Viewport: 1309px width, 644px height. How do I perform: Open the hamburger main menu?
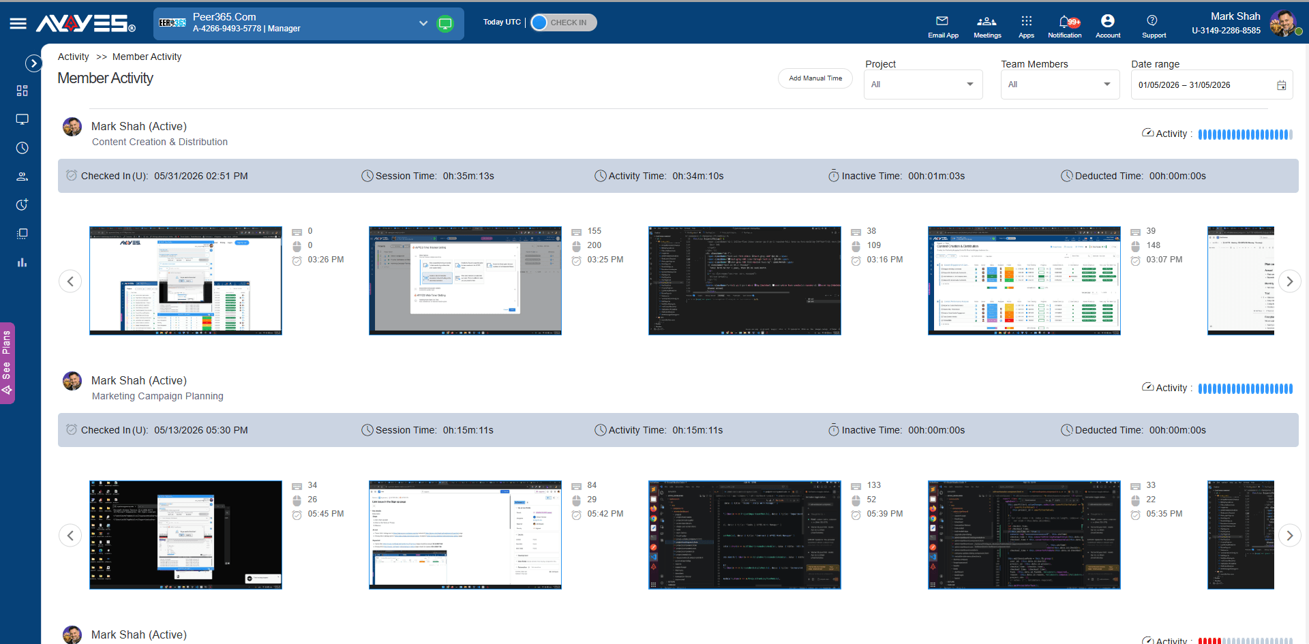[x=18, y=24]
